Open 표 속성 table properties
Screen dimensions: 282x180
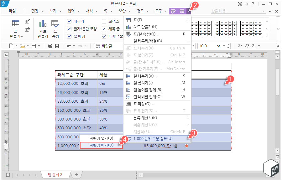55,29
